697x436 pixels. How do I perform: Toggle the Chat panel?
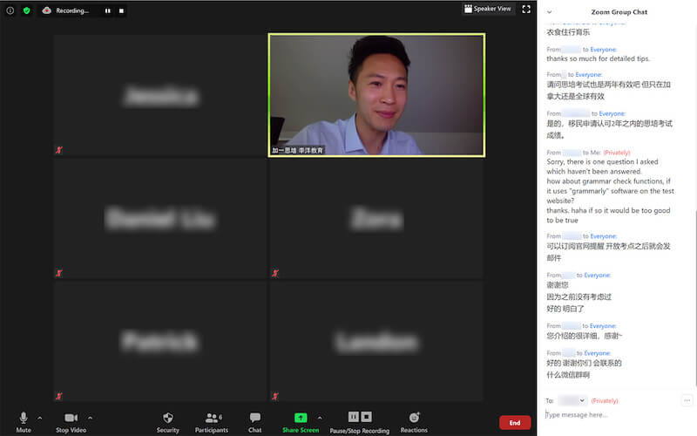(254, 419)
